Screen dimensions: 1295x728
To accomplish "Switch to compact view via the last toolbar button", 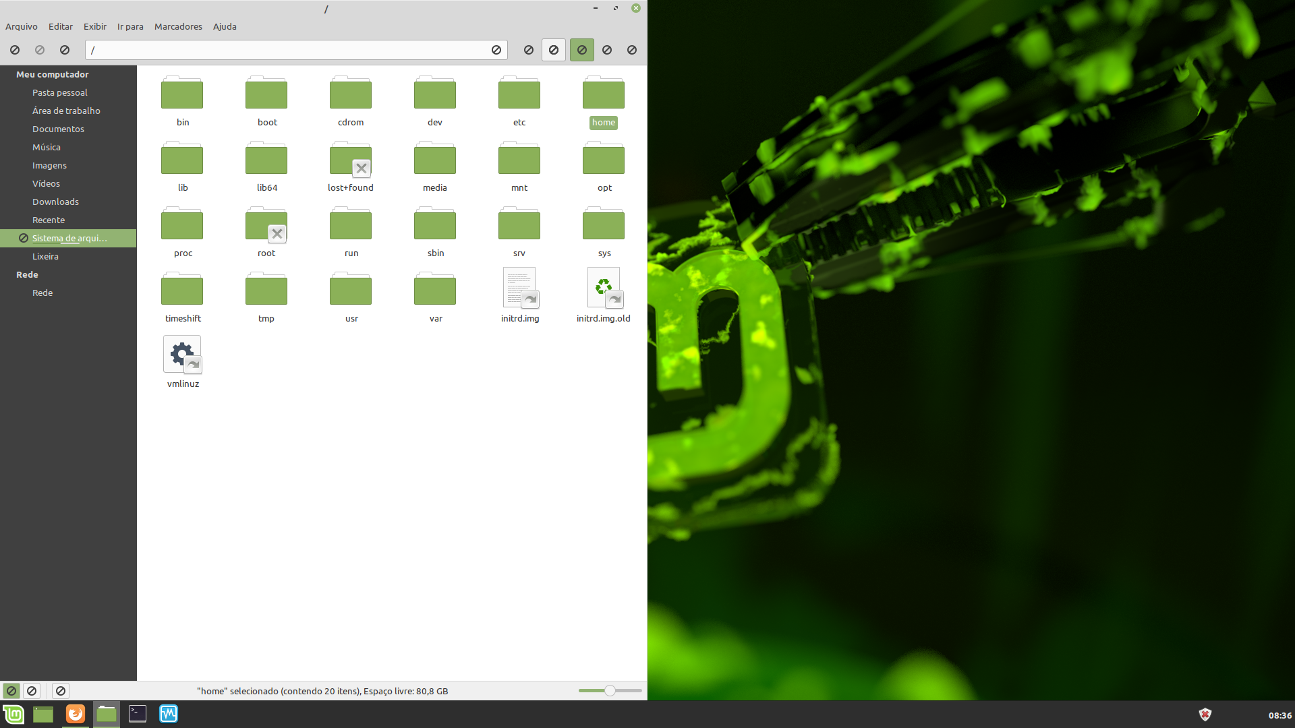I will (x=632, y=50).
